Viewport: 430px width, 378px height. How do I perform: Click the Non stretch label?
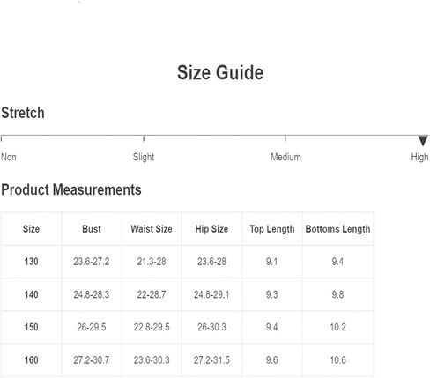click(x=9, y=157)
